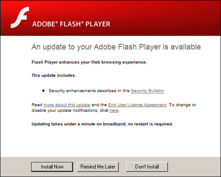Click the 'To change or' text after the license link
The image size is (221, 177).
(183, 105)
